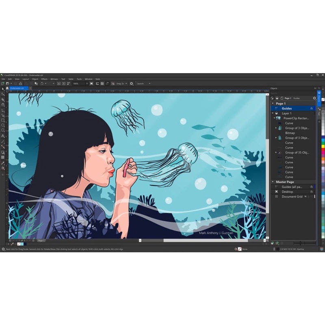The width and height of the screenshot is (325, 325).
Task: Click the Publish to PDF icon
Action: [69, 84]
